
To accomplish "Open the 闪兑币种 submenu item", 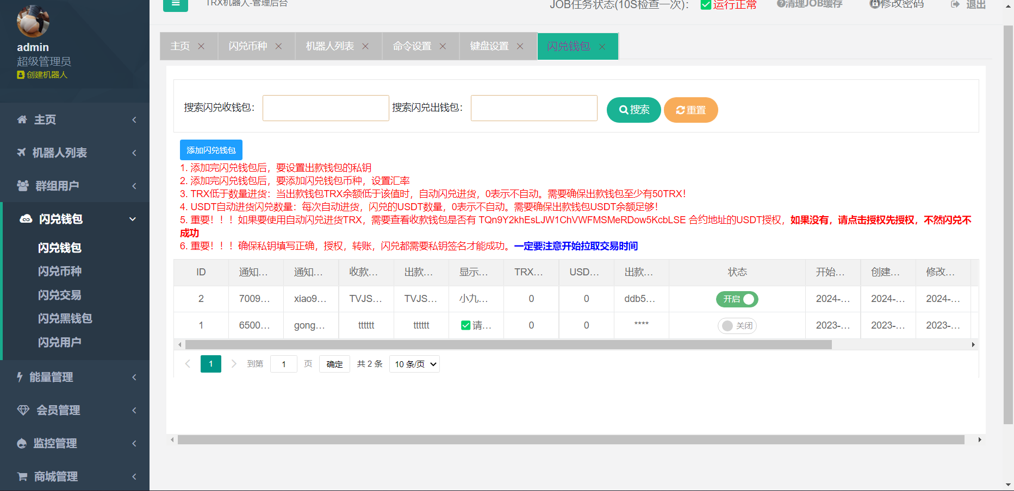I will click(60, 271).
